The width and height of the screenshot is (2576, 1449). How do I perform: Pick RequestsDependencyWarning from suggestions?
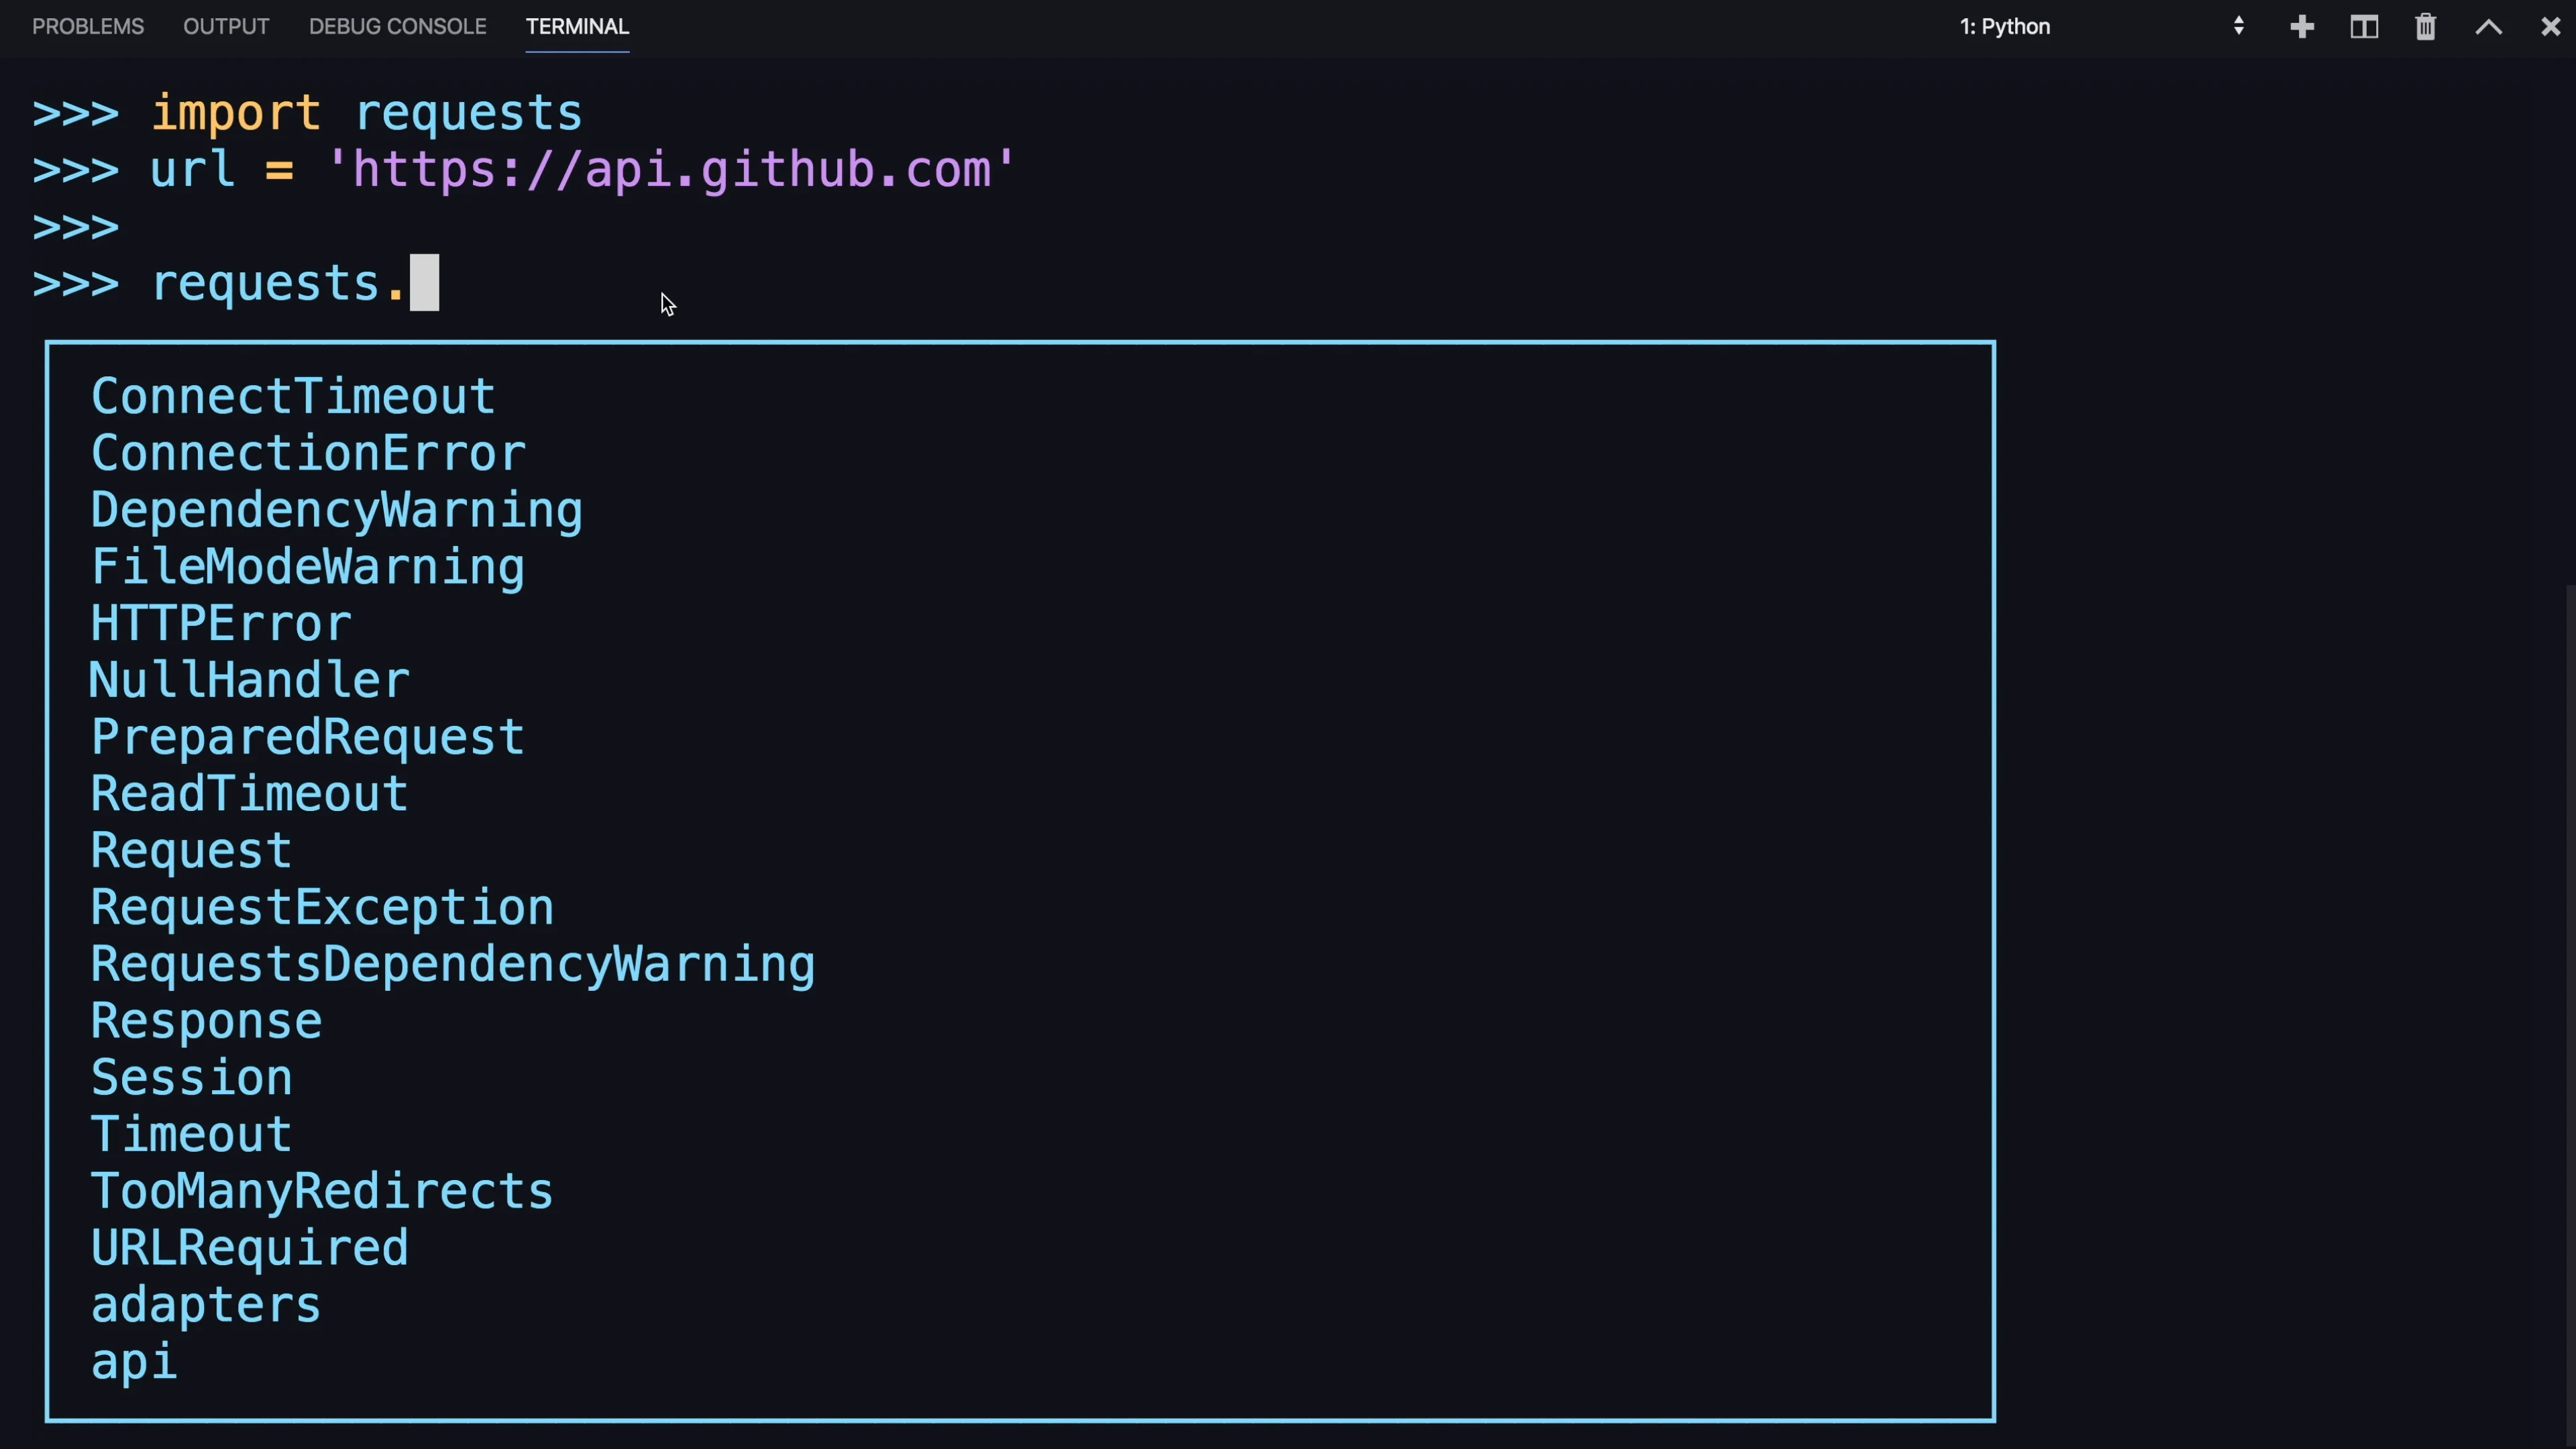click(453, 965)
